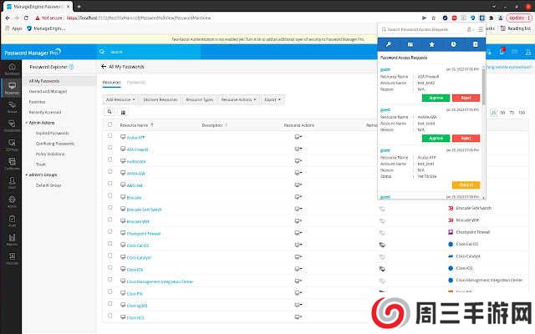The image size is (535, 334).
Task: Tick the checkbox for Cisco PIX
Action: coord(110,291)
